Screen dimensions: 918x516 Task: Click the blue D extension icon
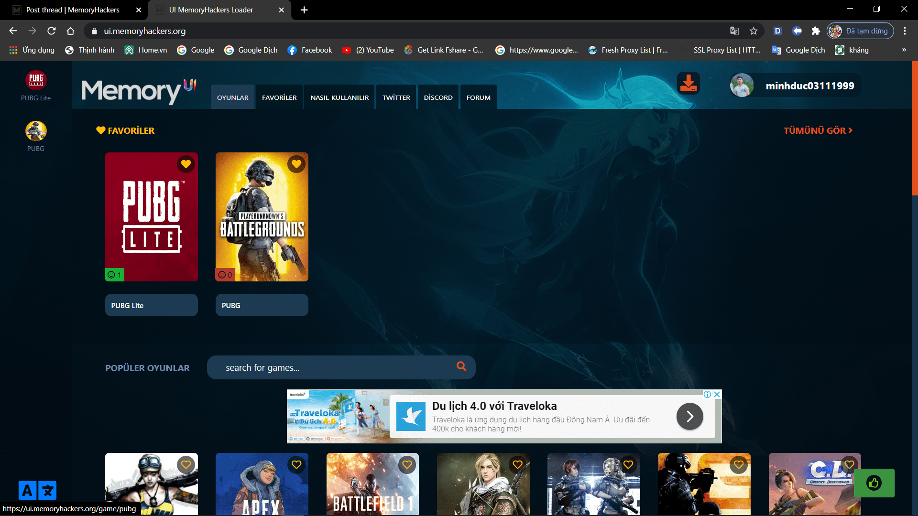coord(777,31)
